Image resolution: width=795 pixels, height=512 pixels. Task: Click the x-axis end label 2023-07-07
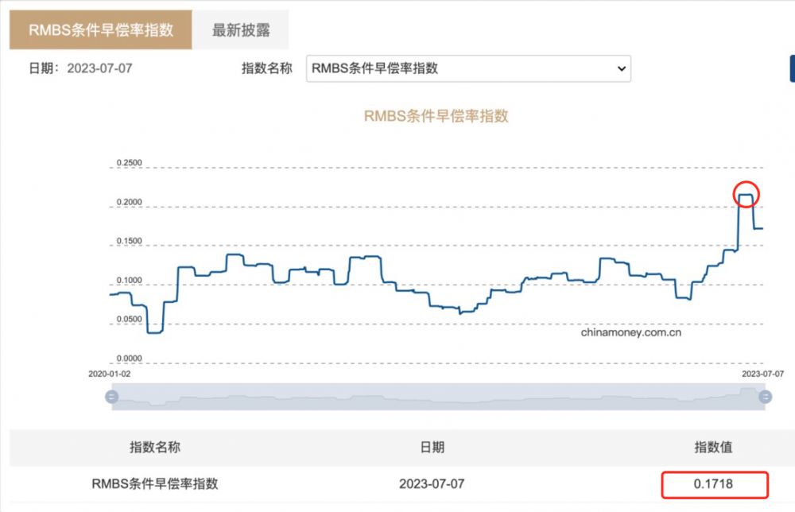tap(762, 374)
